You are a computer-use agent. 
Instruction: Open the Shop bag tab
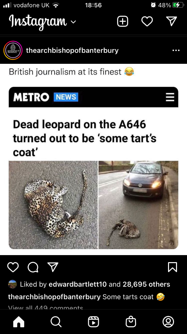(131, 322)
